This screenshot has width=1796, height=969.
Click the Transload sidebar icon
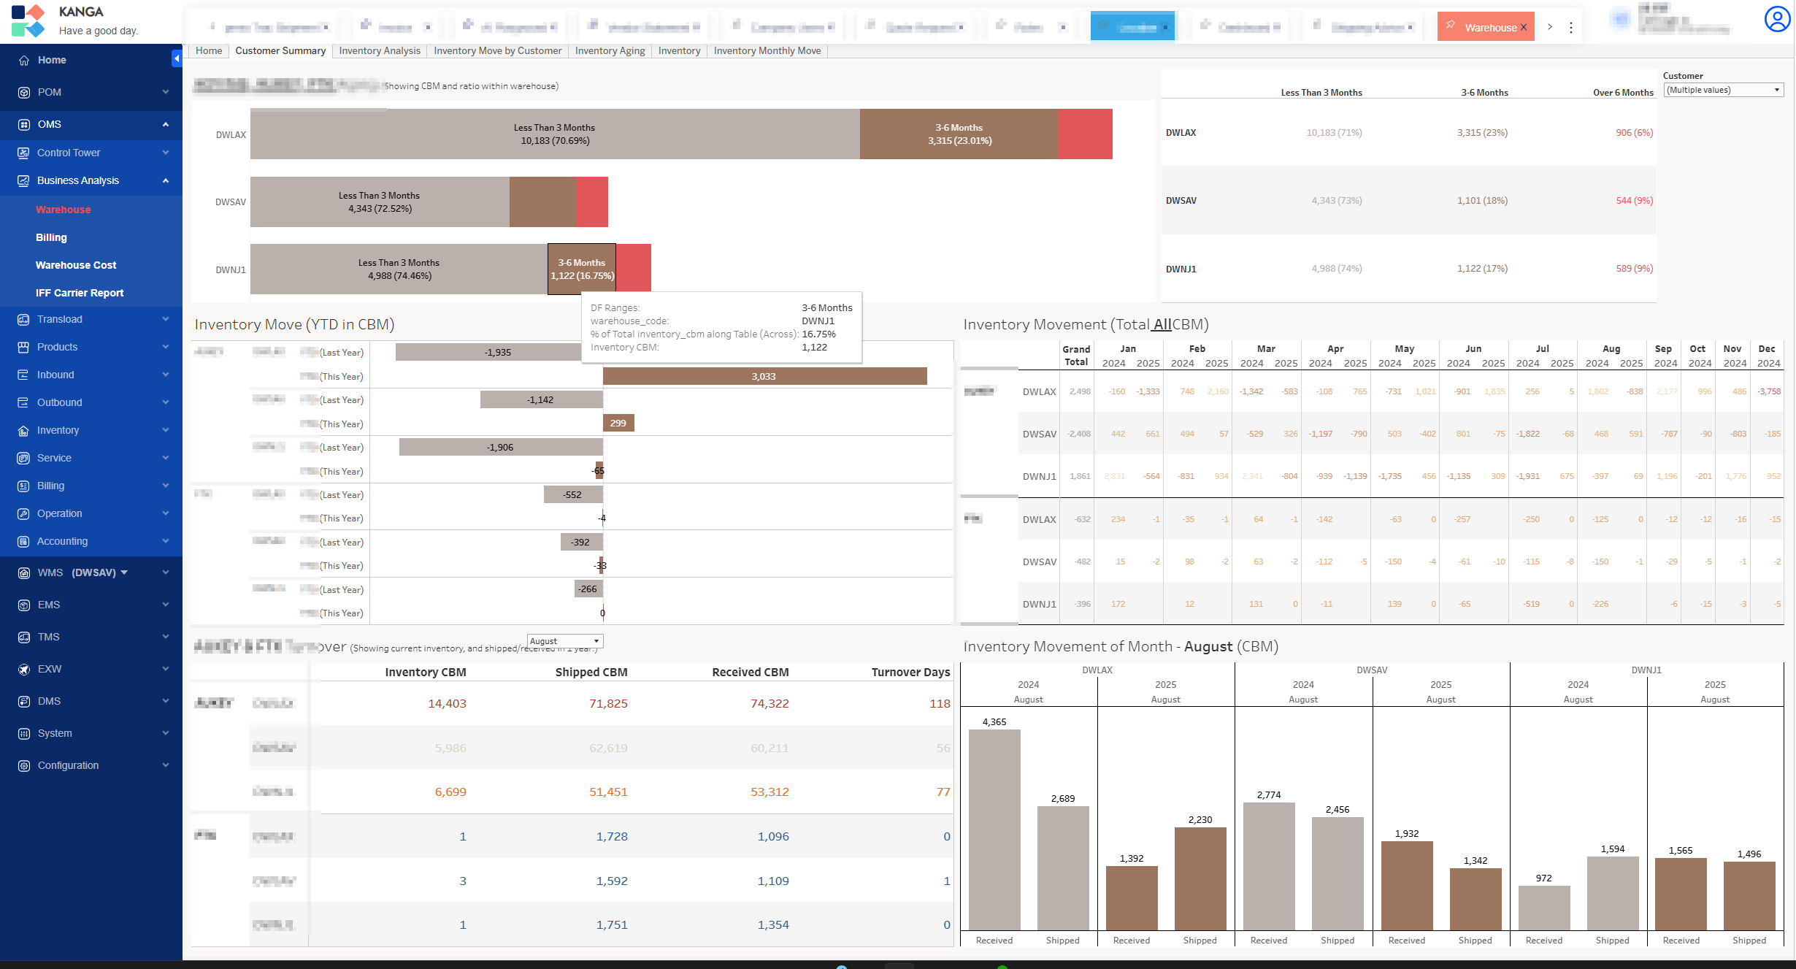click(23, 320)
